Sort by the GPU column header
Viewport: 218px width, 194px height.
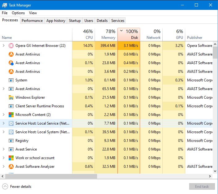(x=174, y=35)
